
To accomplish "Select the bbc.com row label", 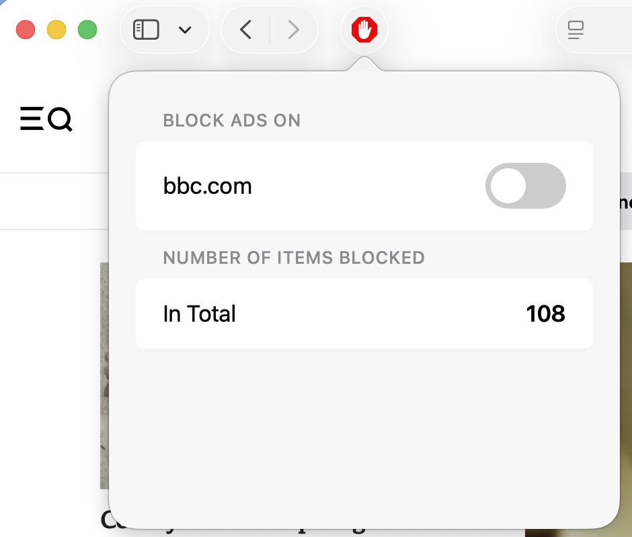I will [207, 186].
